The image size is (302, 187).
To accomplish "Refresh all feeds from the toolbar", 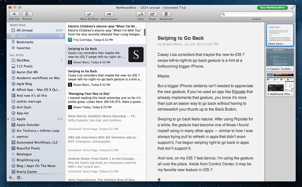I will point(27,14).
